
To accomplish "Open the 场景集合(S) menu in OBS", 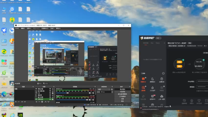I will click(45, 28).
